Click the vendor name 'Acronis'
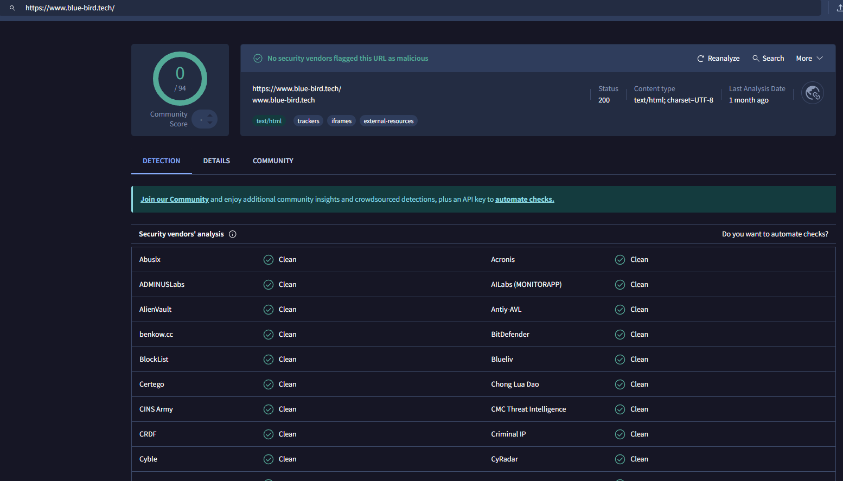 [x=503, y=260]
